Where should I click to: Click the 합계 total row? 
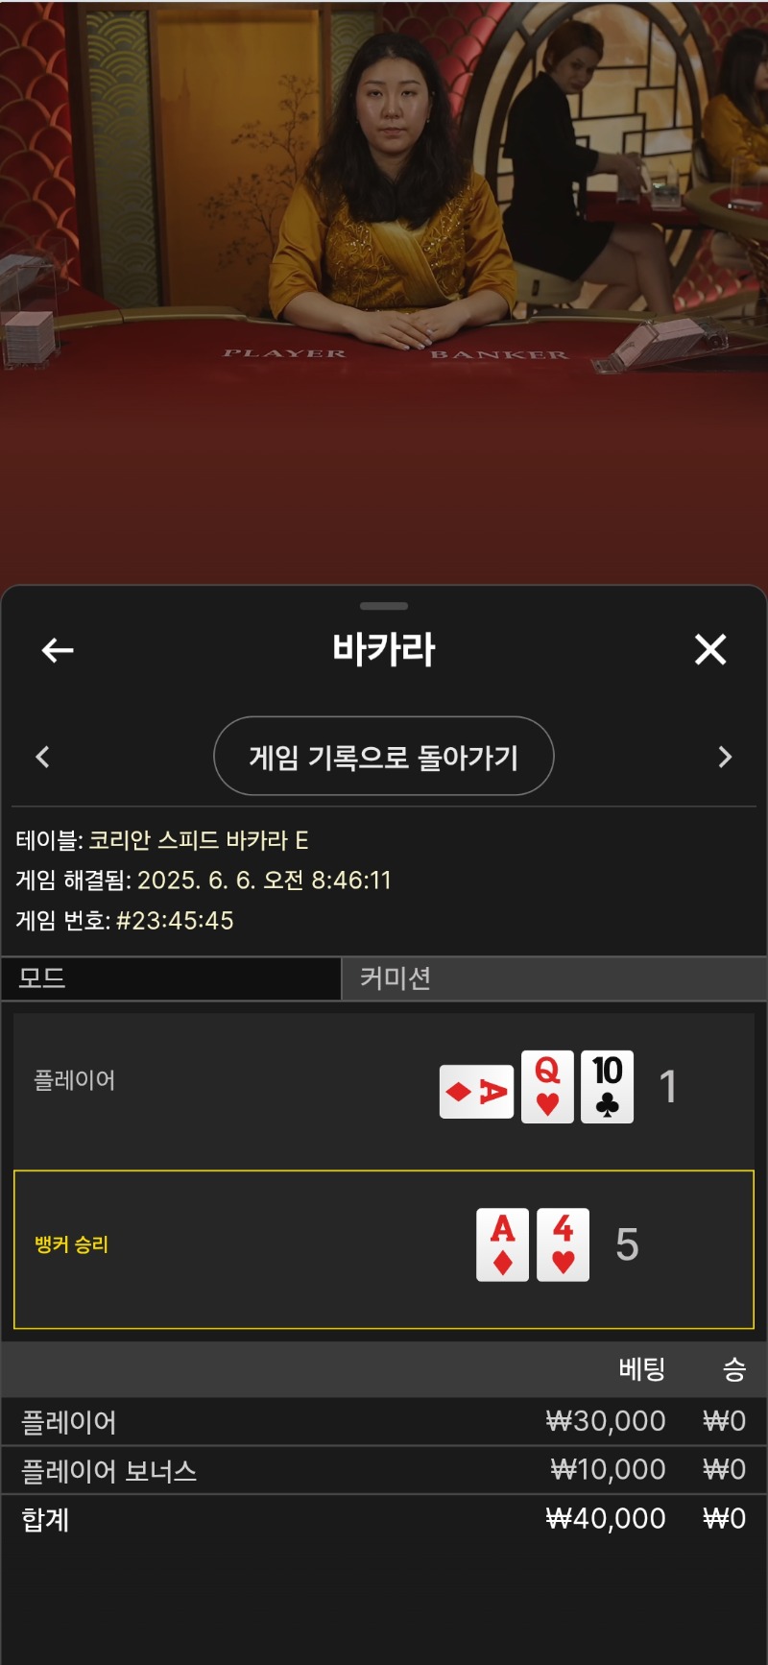(384, 1519)
